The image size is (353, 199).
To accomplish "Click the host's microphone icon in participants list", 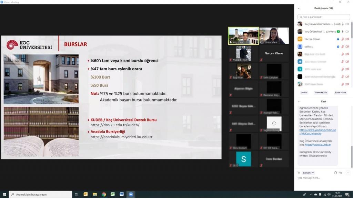I will tap(343, 24).
